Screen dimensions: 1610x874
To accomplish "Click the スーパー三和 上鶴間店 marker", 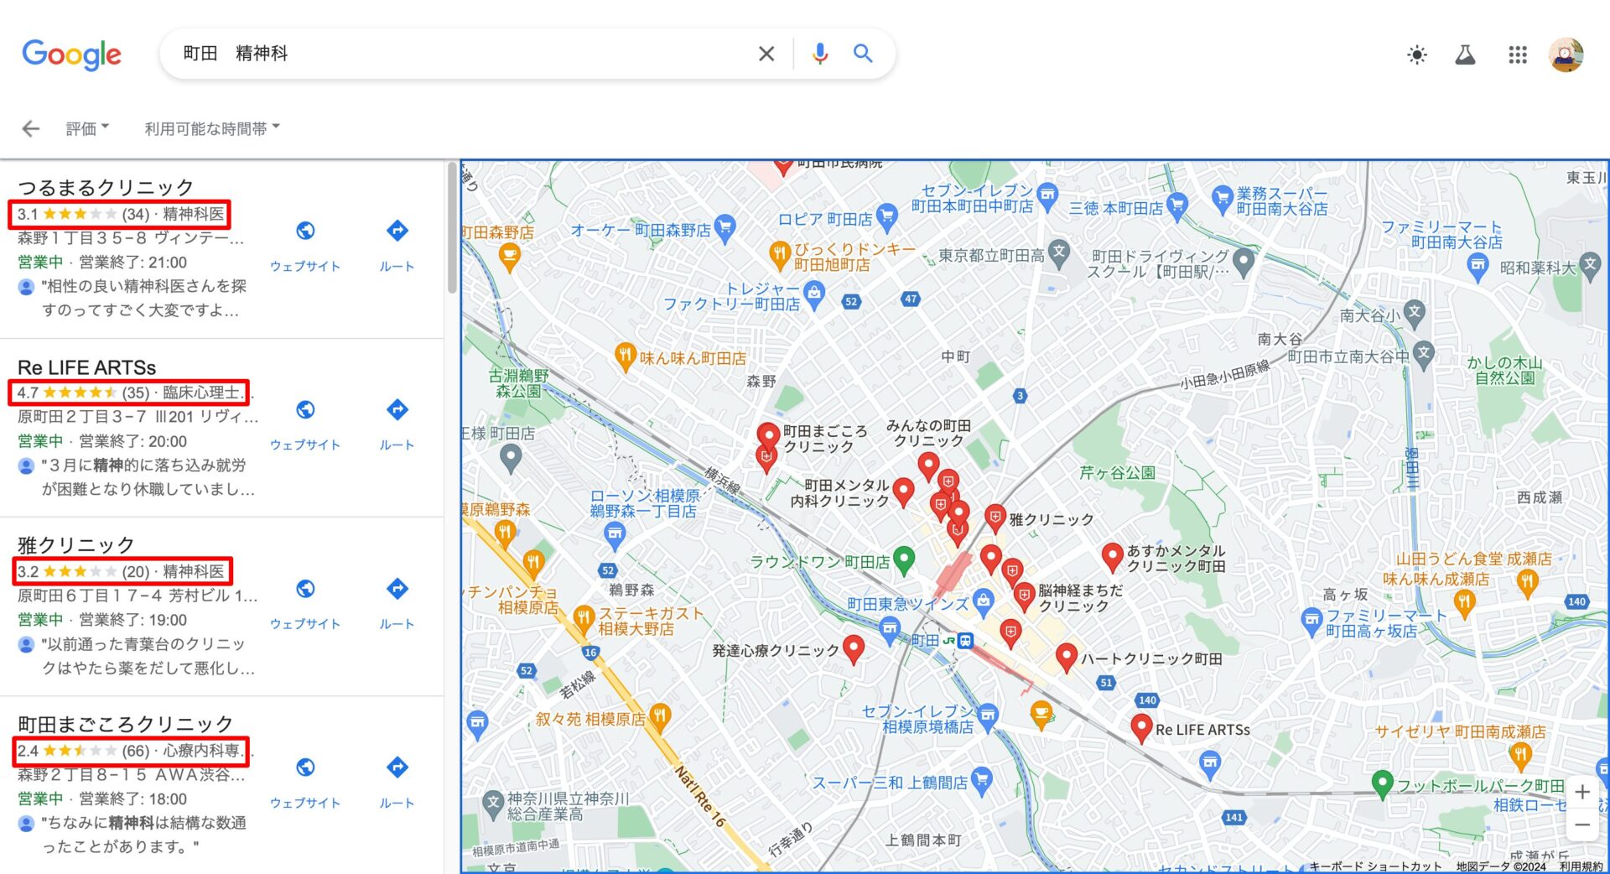I will (x=981, y=782).
